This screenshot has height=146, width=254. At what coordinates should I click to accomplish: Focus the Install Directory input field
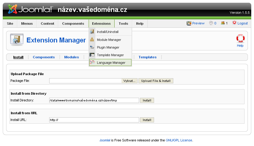tap(94, 100)
